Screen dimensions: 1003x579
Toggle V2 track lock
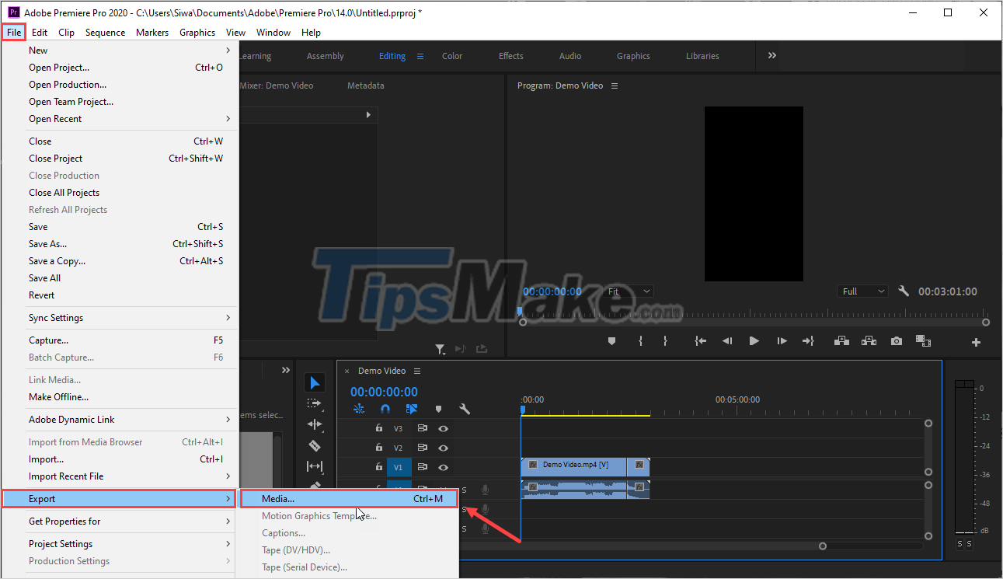379,448
